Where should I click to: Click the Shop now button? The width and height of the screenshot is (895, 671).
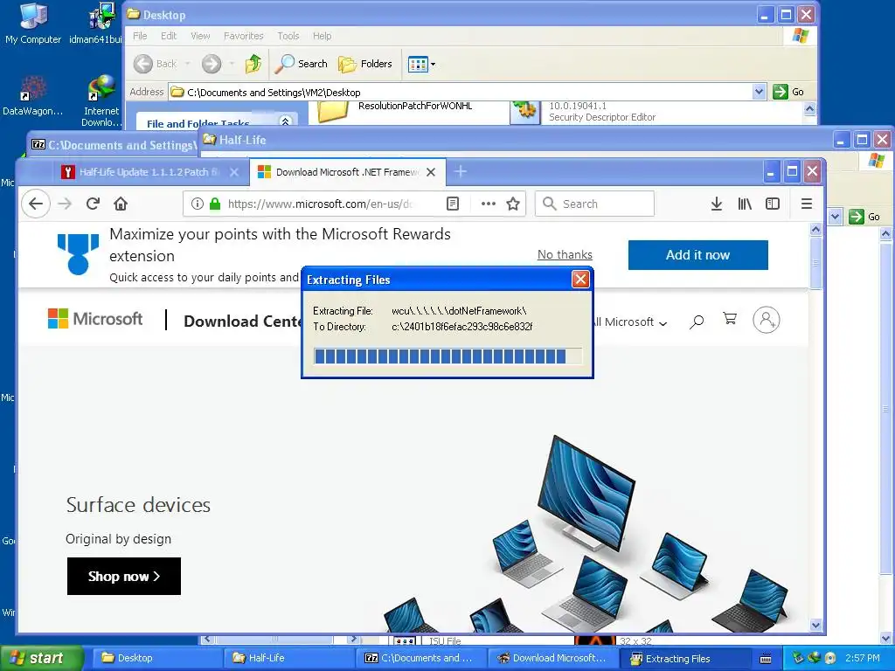124,577
